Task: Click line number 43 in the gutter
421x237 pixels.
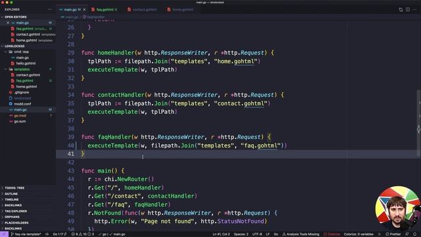Action: pos(71,171)
